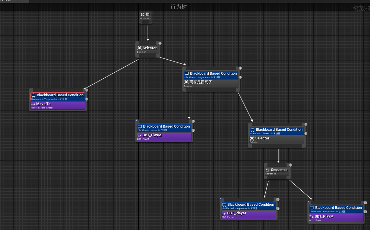This screenshot has height=230, width=370.
Task: Click the dotted arrow icon of Move To
Action: pyautogui.click(x=33, y=104)
